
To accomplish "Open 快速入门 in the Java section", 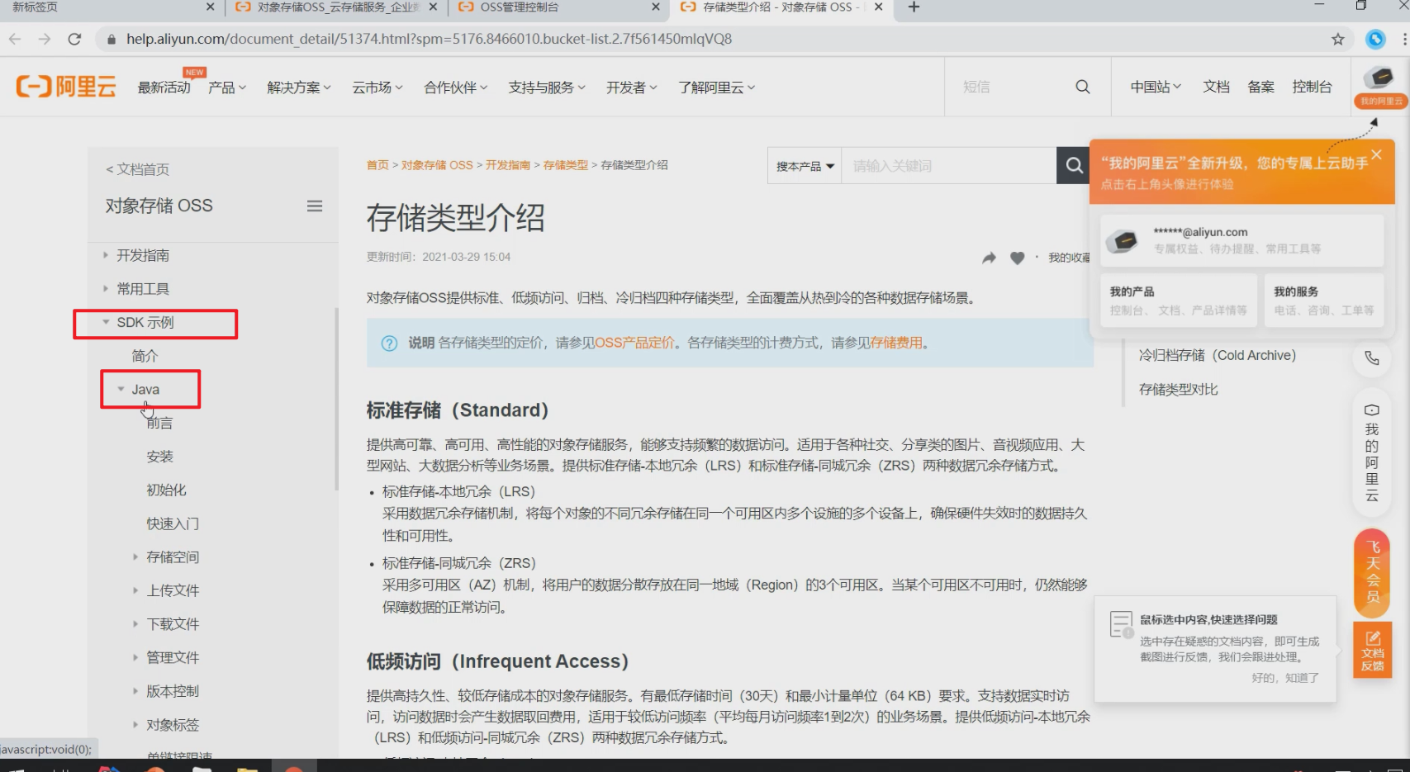I will pyautogui.click(x=173, y=523).
